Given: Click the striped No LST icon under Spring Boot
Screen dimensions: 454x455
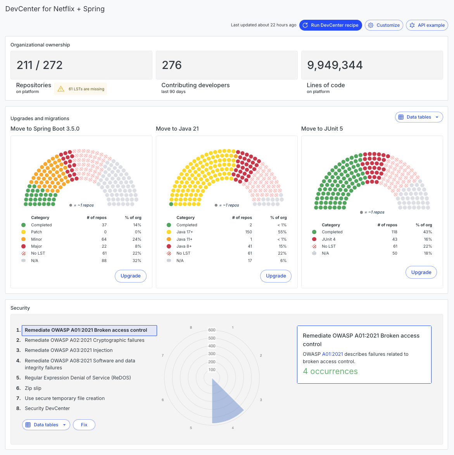Looking at the screenshot, I should pos(24,253).
